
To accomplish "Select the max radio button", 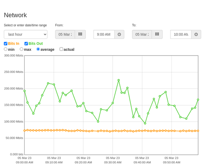I will (x=21, y=49).
